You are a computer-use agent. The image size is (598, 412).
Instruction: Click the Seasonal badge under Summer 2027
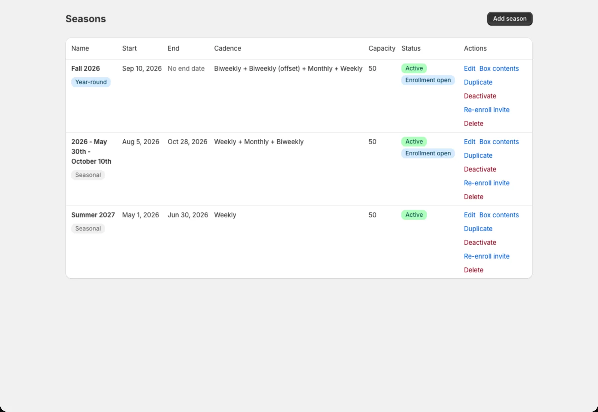(88, 229)
